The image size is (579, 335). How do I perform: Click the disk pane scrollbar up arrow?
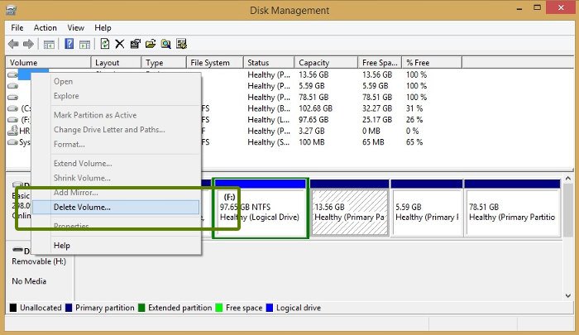(x=568, y=179)
